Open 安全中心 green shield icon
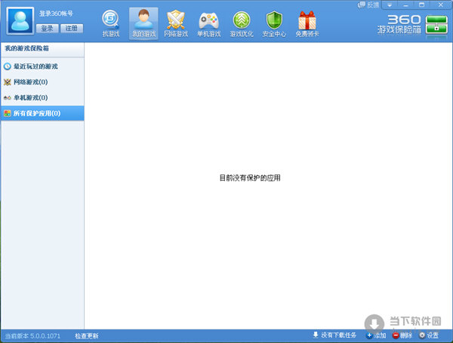Screen dimensions: 453x343 (x=274, y=24)
